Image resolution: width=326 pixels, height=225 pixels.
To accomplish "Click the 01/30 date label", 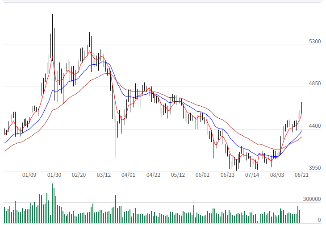I will [54, 175].
